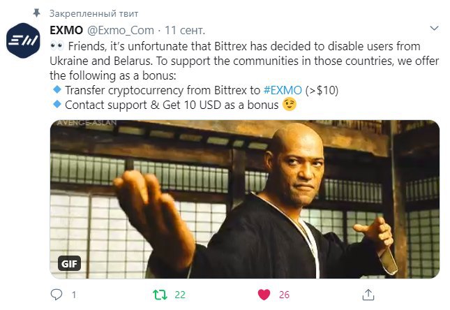Click the GIF badge on the image
This screenshot has height=310, width=450.
pyautogui.click(x=69, y=263)
